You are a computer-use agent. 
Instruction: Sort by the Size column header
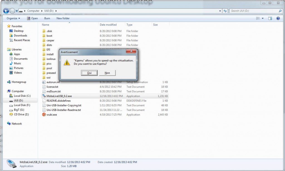[155, 25]
